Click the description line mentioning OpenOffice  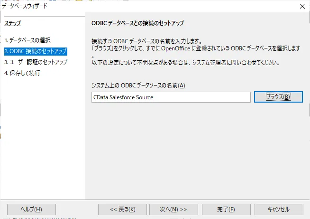pos(197,49)
